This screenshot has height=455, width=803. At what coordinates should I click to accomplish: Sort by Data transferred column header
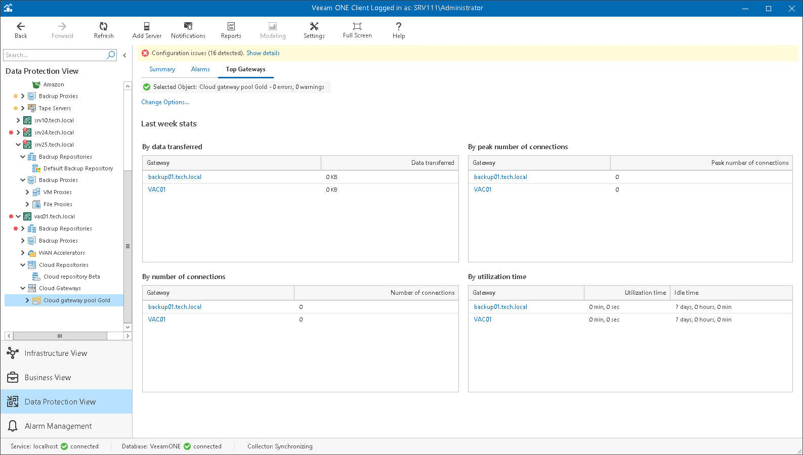click(x=390, y=163)
